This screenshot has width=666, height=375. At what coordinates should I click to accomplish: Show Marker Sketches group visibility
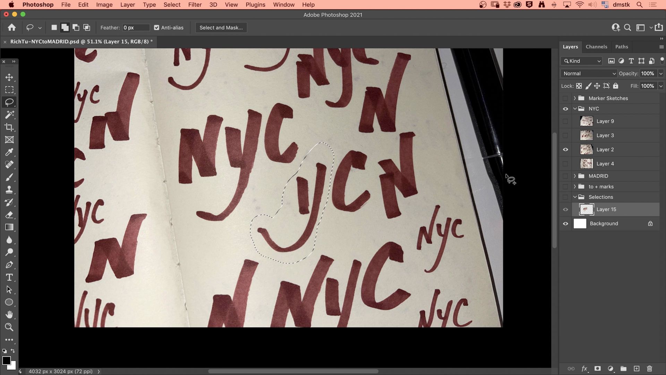(x=565, y=98)
